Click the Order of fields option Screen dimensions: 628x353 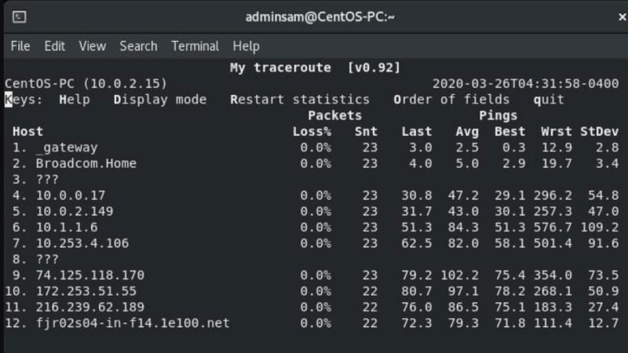click(451, 100)
